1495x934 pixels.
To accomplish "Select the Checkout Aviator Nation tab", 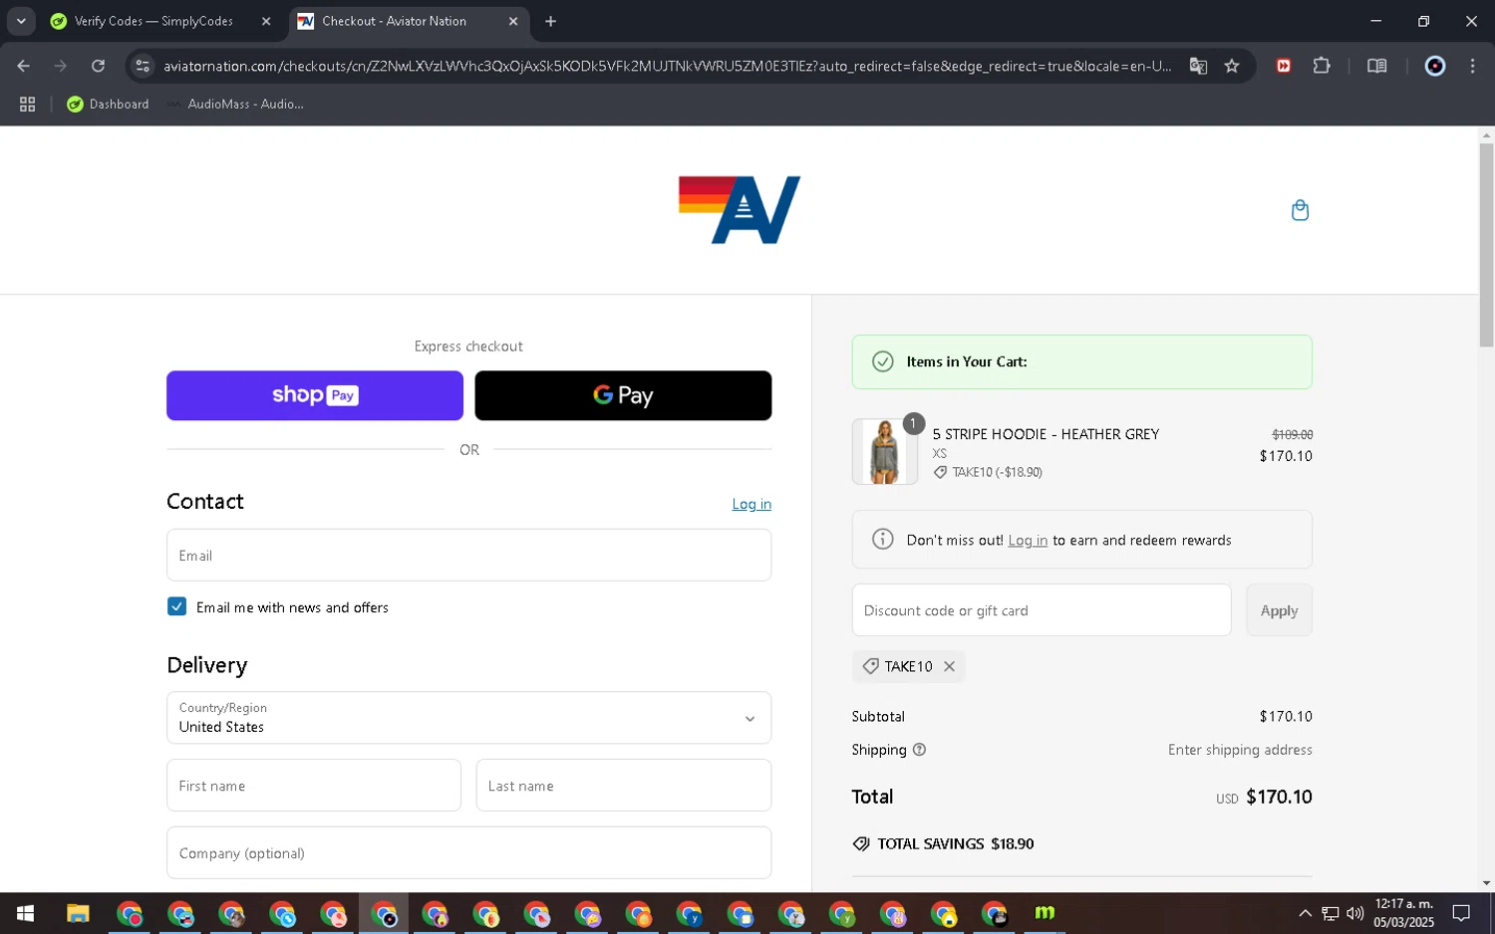I will pyautogui.click(x=394, y=21).
